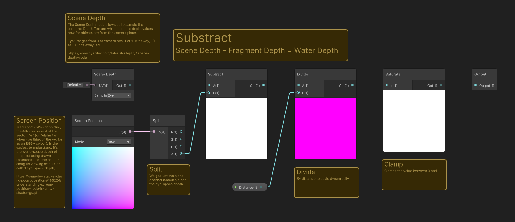Click the Distance(1) property output port
Image resolution: width=515 pixels, height=222 pixels.
pos(261,187)
